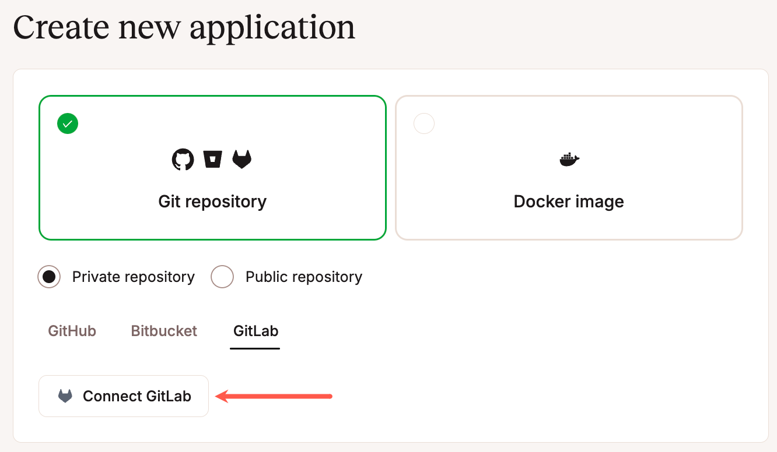
Task: Click the version control icons group
Action: pos(212,158)
